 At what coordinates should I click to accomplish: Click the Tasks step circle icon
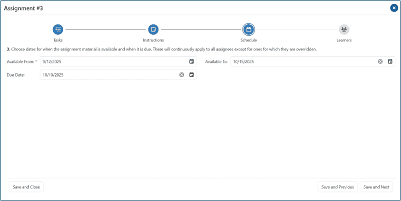(x=58, y=30)
